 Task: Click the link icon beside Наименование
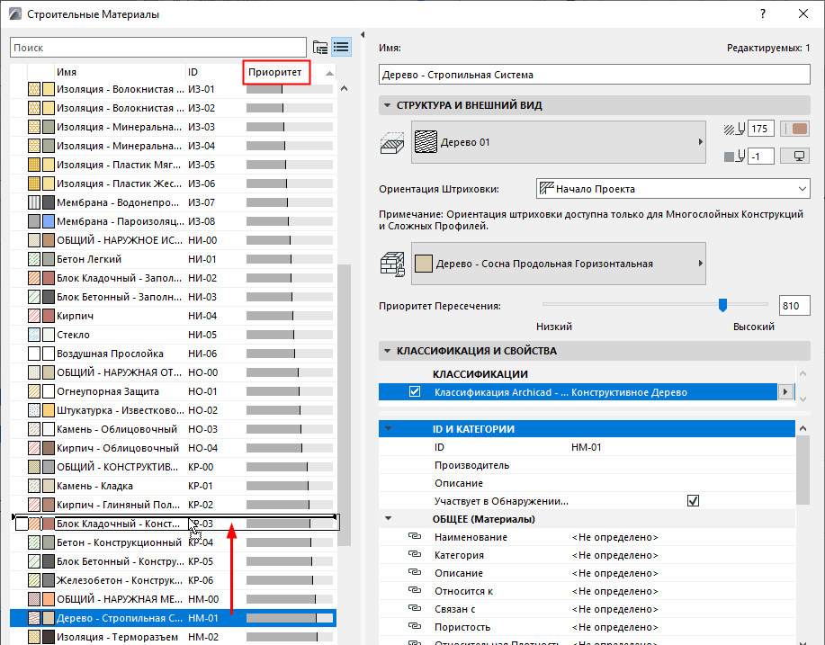415,537
